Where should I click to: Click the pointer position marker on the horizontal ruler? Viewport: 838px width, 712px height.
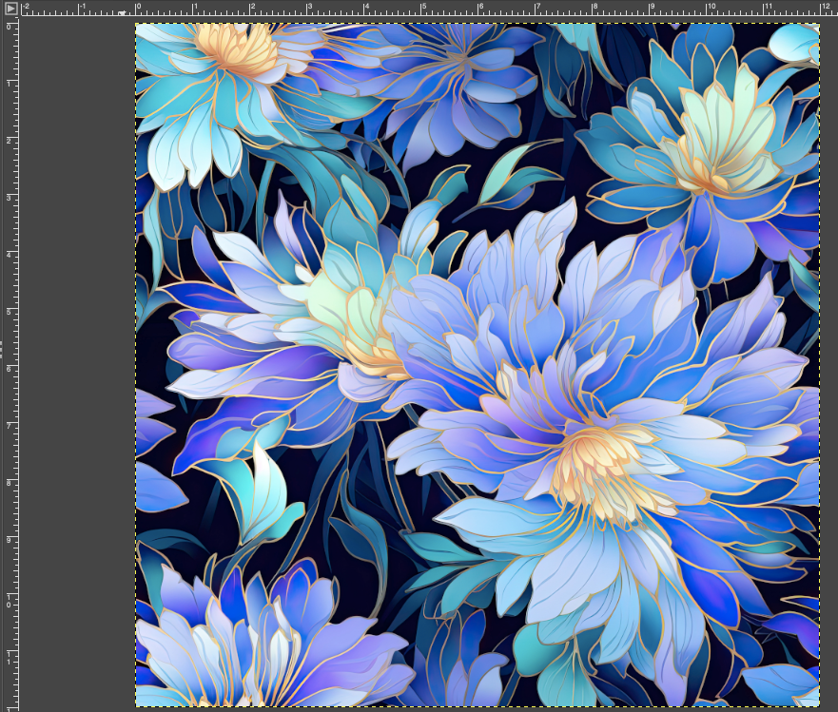(122, 12)
